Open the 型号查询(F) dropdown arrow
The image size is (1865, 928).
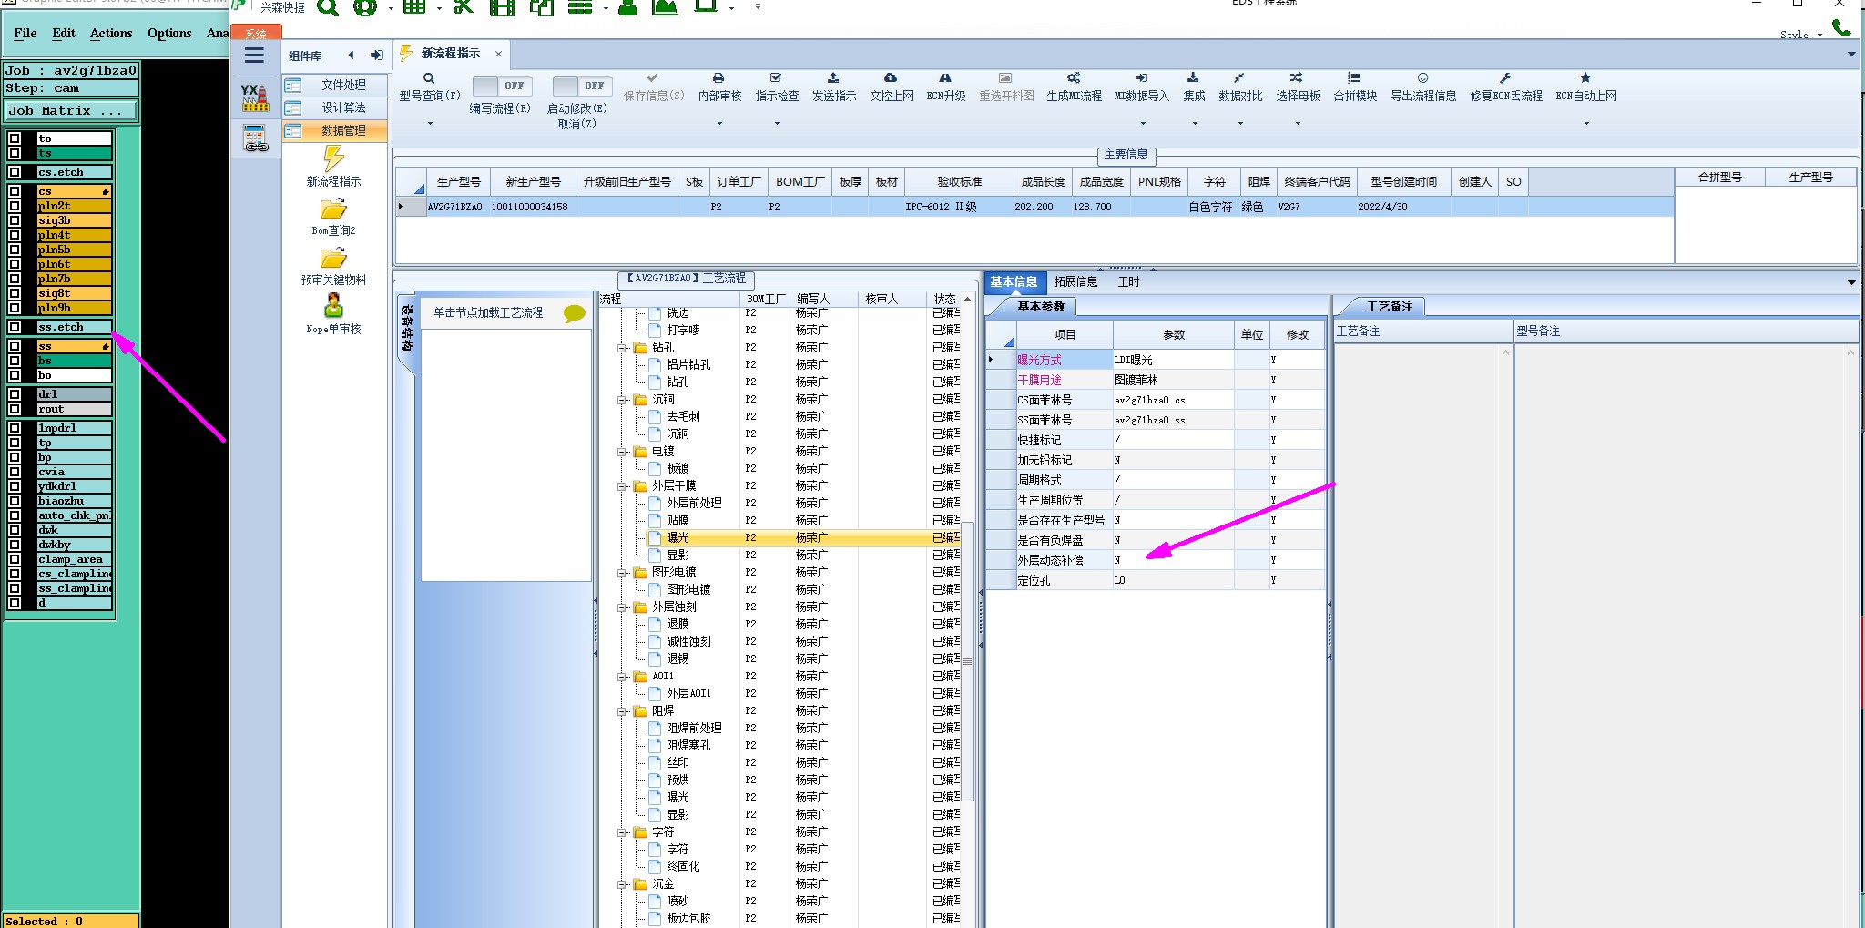point(430,123)
